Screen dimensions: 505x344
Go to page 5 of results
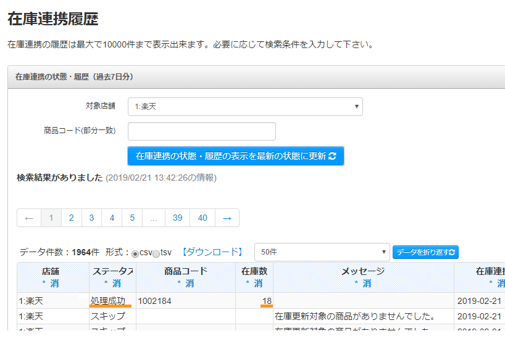132,218
